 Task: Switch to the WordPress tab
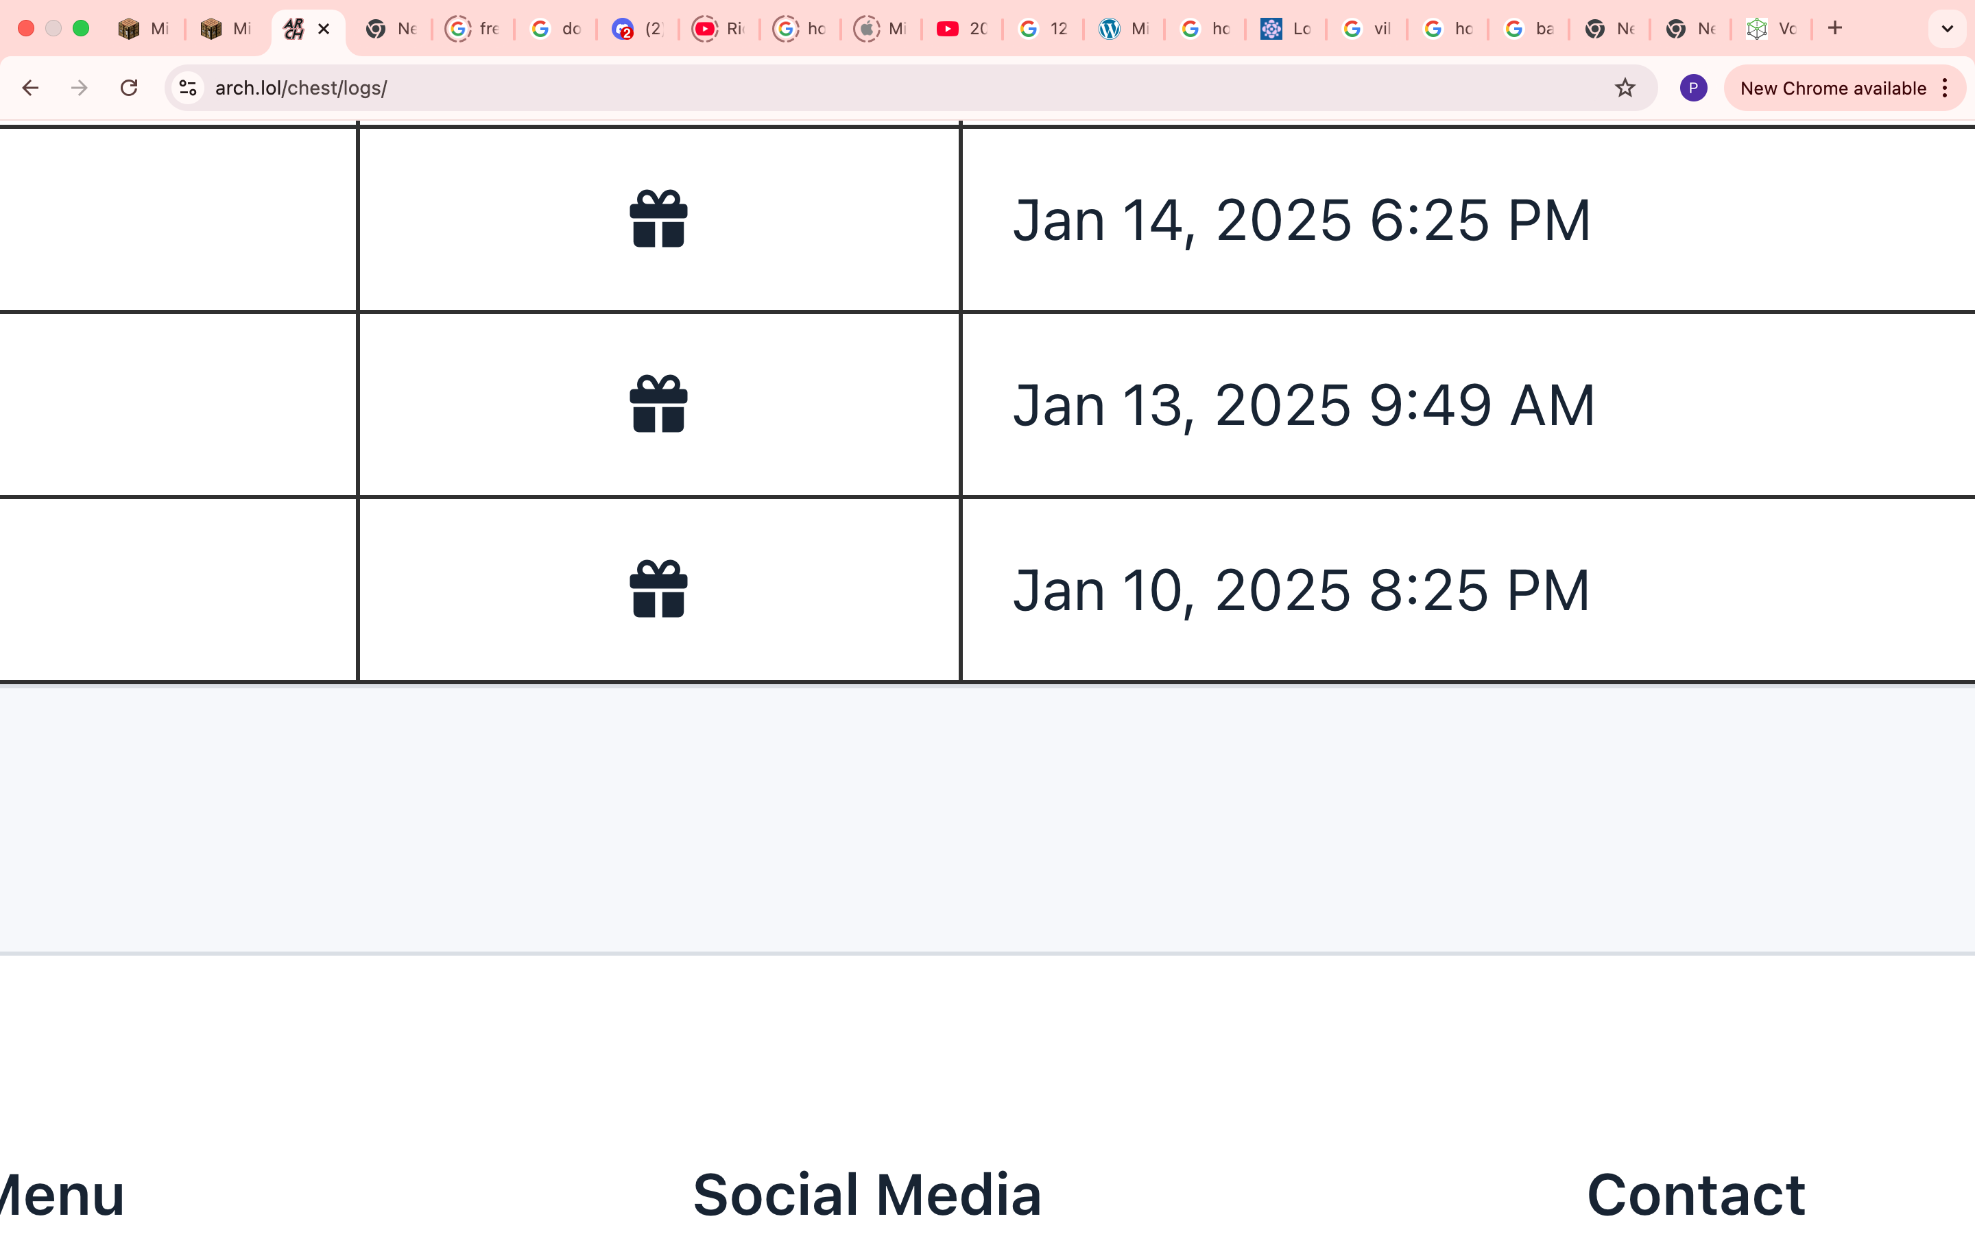pos(1124,29)
